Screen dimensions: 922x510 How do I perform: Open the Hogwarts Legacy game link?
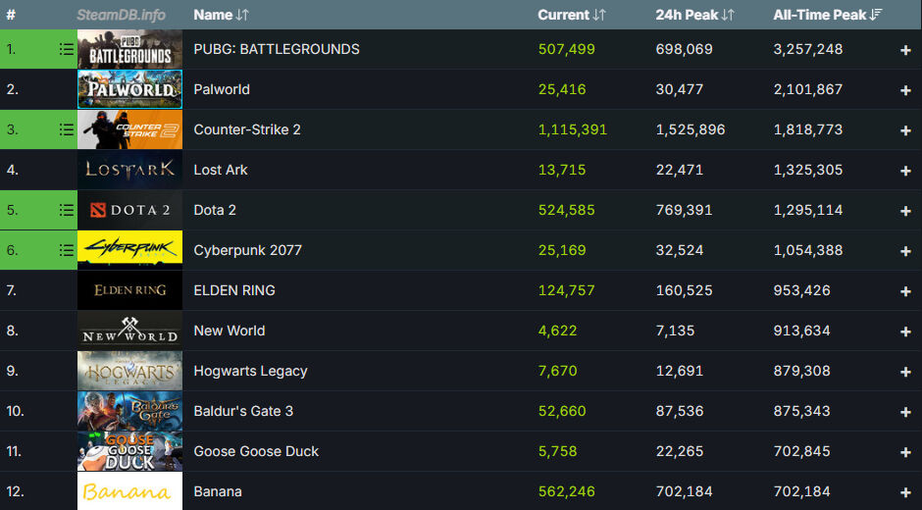coord(250,371)
